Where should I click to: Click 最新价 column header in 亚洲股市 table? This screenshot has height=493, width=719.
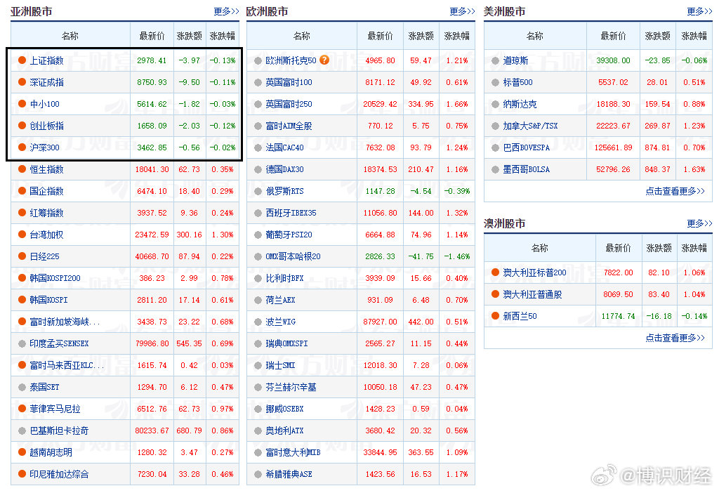coord(152,36)
